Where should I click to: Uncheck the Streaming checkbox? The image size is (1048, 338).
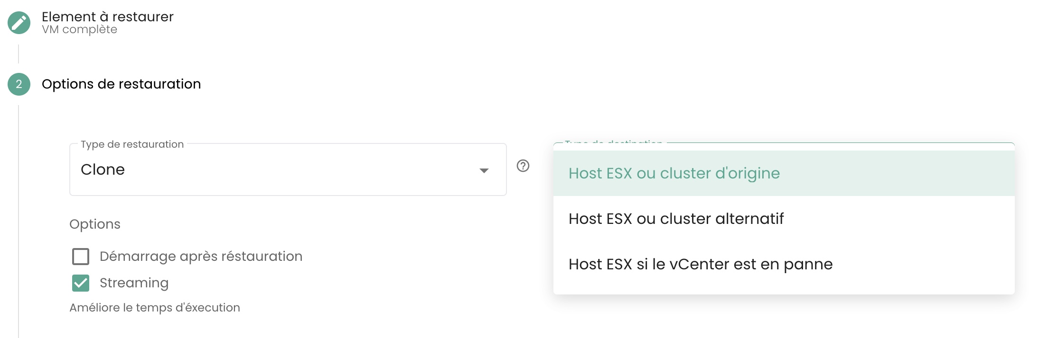pos(81,283)
